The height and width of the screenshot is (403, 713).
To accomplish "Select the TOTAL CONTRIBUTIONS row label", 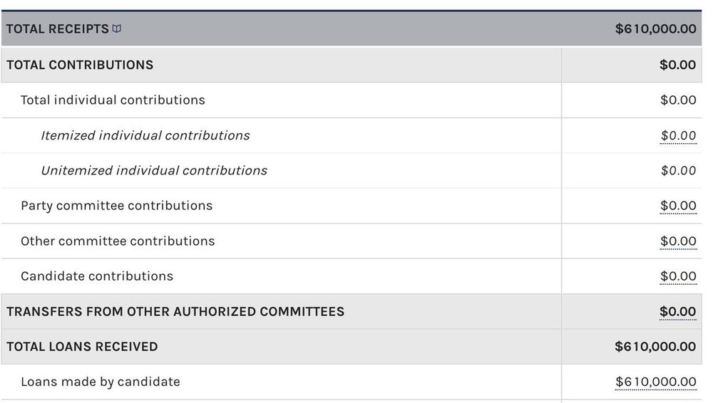I will [80, 65].
